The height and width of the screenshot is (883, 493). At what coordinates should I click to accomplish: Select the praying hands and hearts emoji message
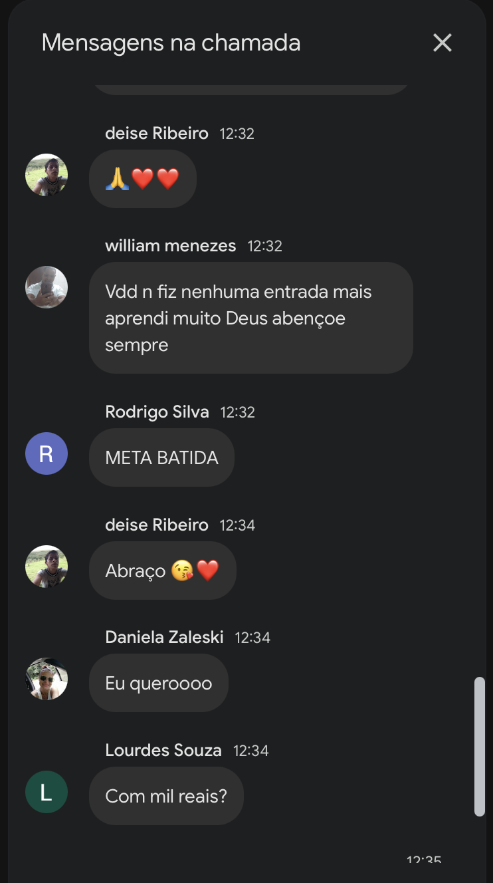142,179
